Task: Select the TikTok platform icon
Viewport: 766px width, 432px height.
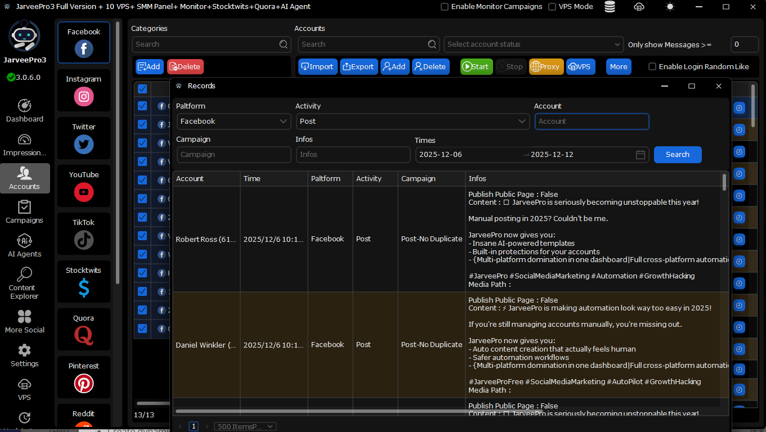Action: tap(84, 240)
